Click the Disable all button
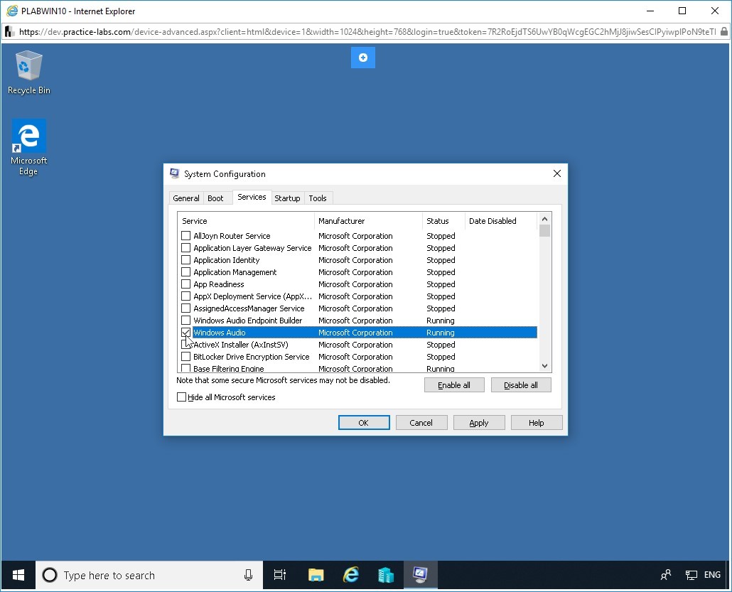Viewport: 732px width, 592px height. point(521,385)
